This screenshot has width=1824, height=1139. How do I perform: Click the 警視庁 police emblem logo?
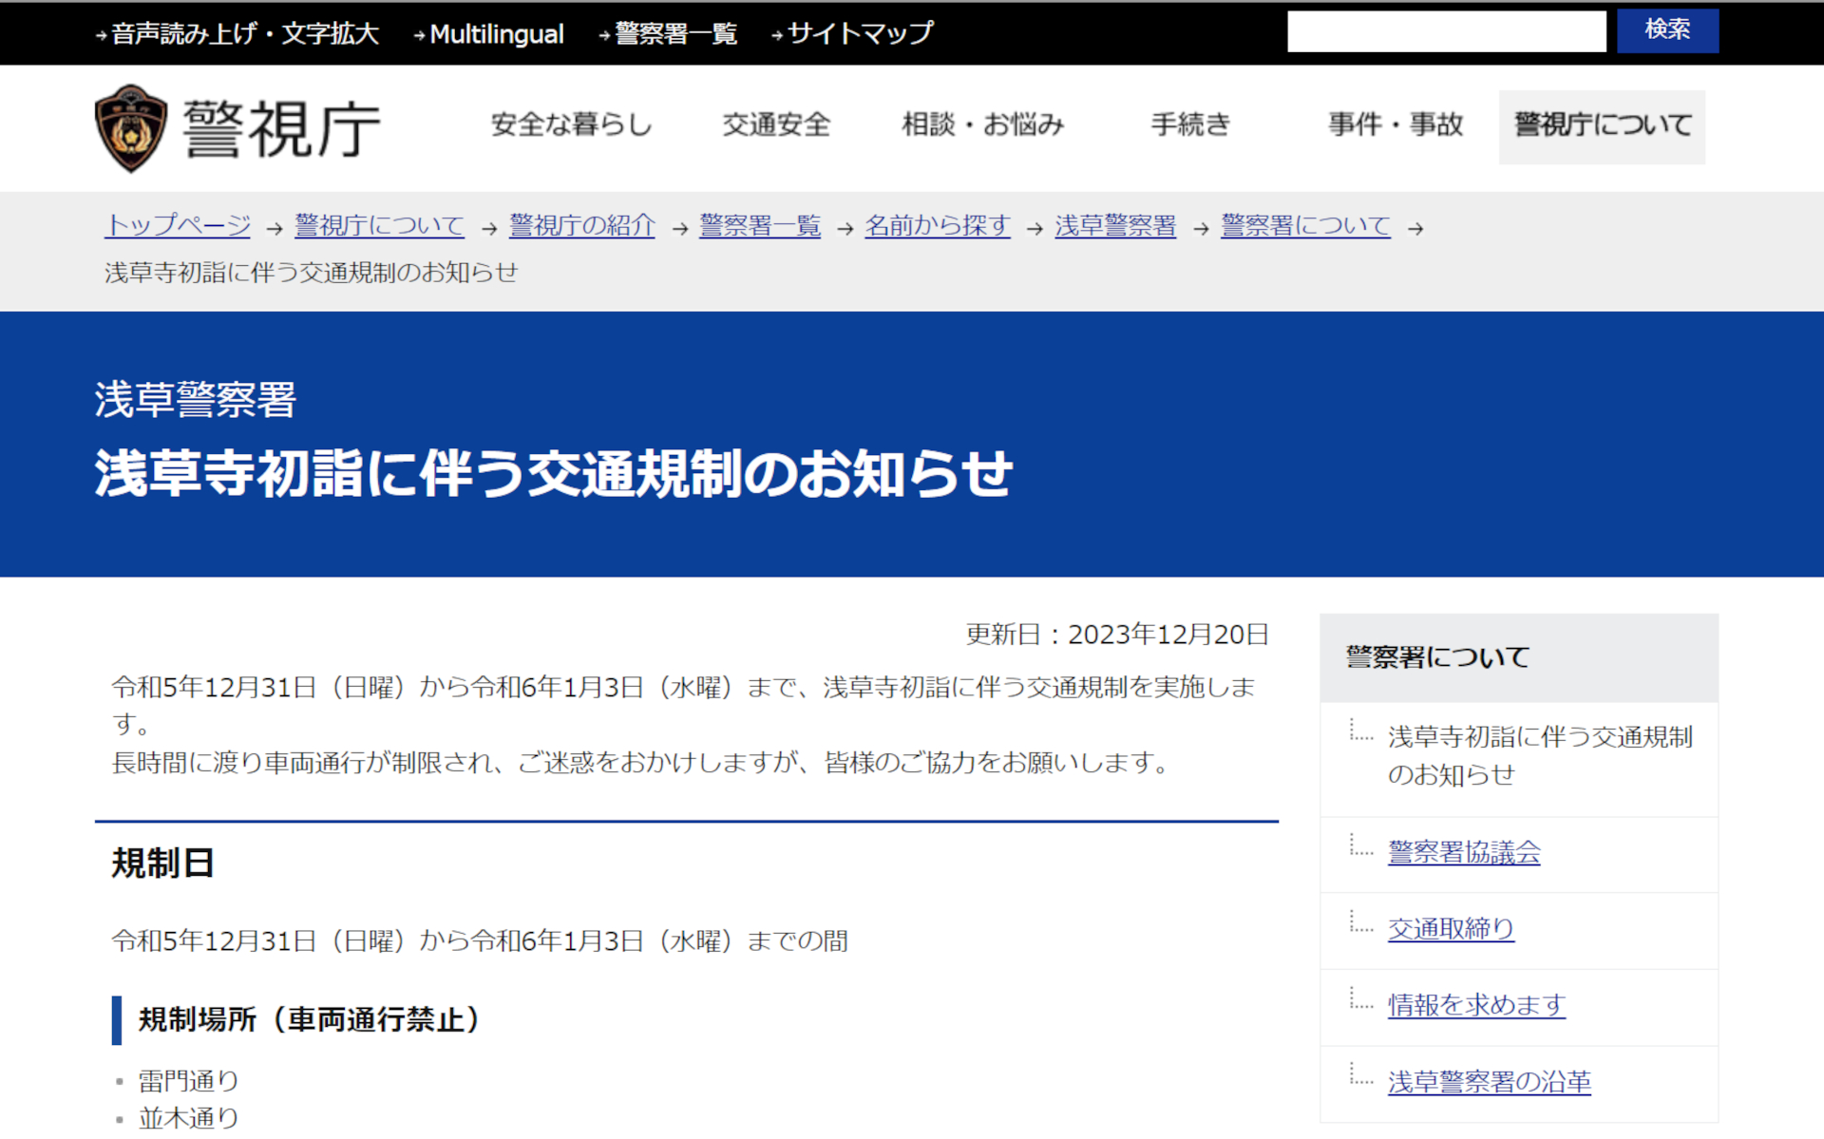(131, 127)
